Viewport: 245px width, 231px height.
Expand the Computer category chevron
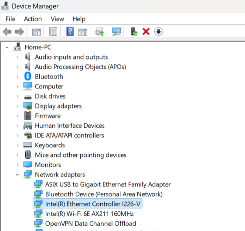point(17,86)
